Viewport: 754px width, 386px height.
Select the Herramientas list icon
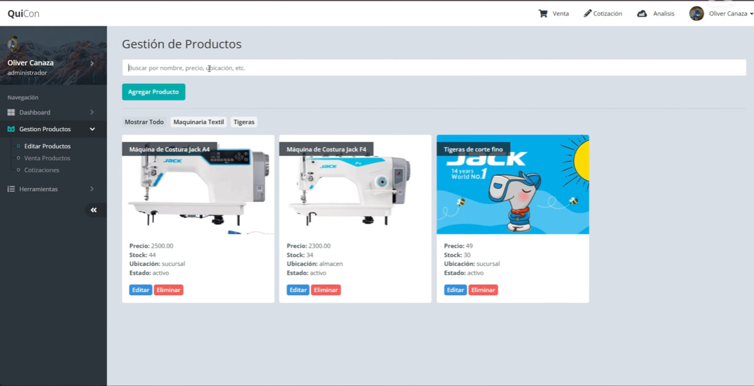coord(10,189)
